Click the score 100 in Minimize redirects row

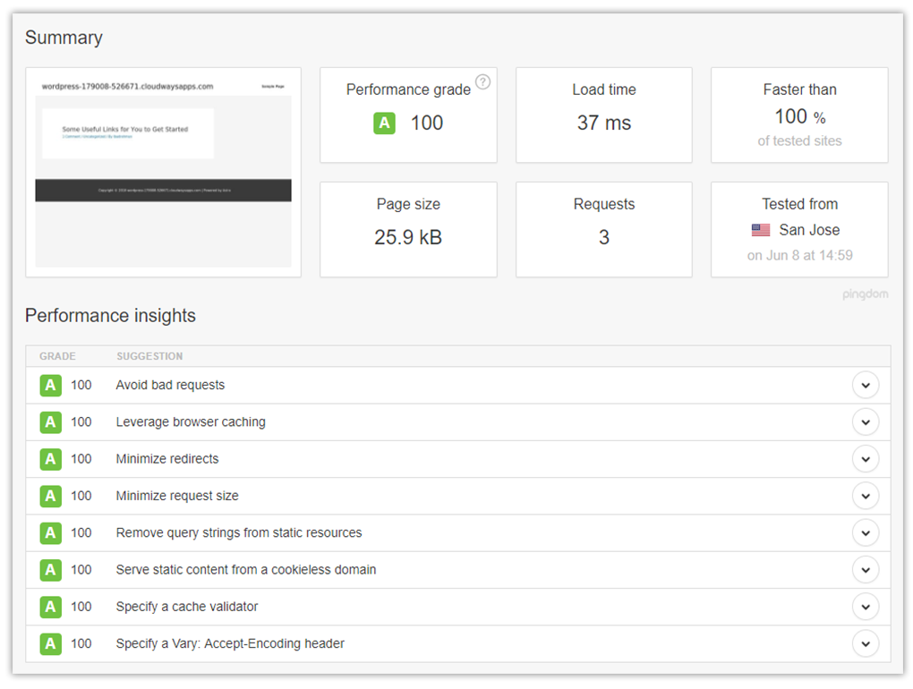click(x=81, y=459)
